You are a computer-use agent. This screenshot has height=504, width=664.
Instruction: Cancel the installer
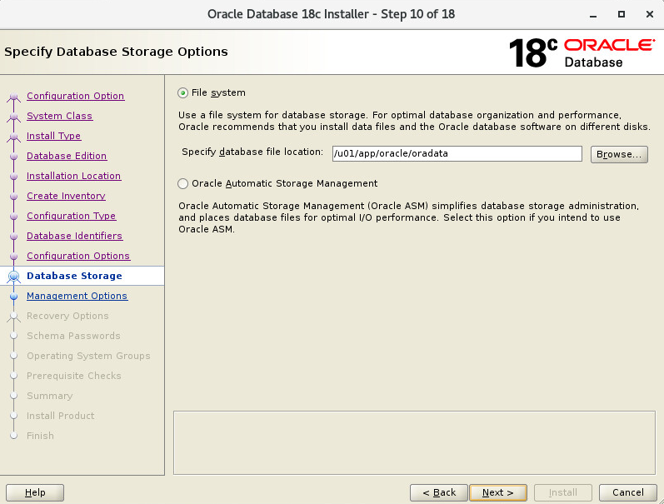[627, 492]
